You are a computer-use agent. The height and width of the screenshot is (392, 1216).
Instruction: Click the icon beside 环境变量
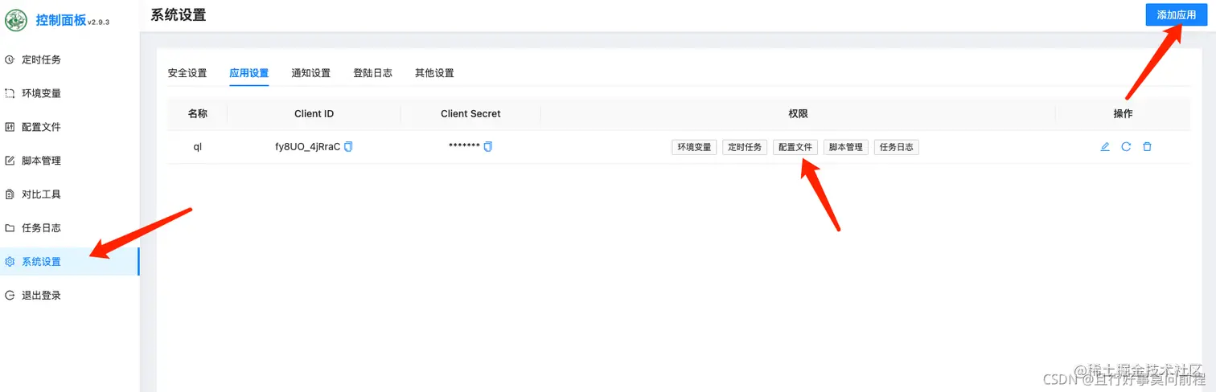[10, 93]
